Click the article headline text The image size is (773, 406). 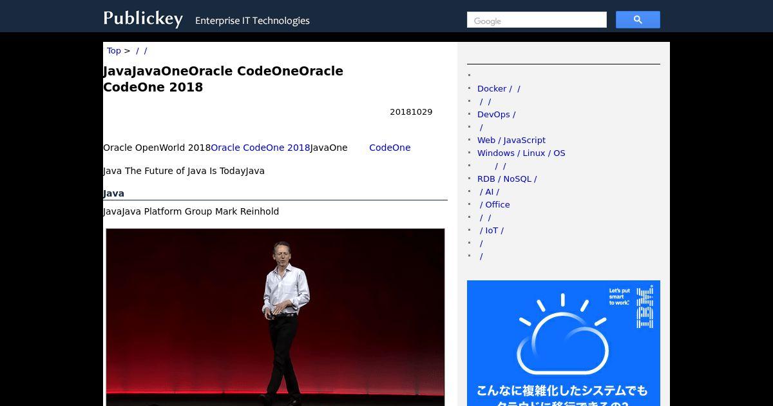(223, 79)
